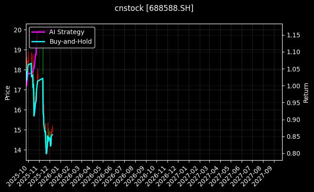
Task: Select the AI Strategy legend label
Action: (66, 32)
